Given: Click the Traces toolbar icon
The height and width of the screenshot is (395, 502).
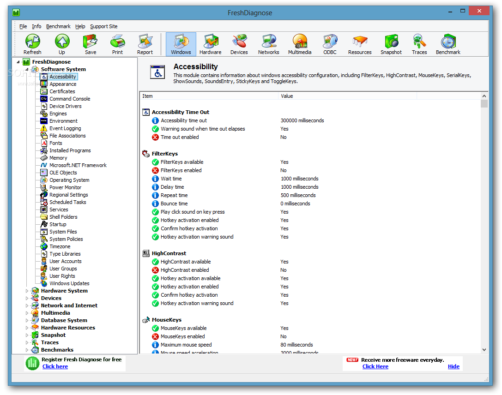Looking at the screenshot, I should point(419,44).
